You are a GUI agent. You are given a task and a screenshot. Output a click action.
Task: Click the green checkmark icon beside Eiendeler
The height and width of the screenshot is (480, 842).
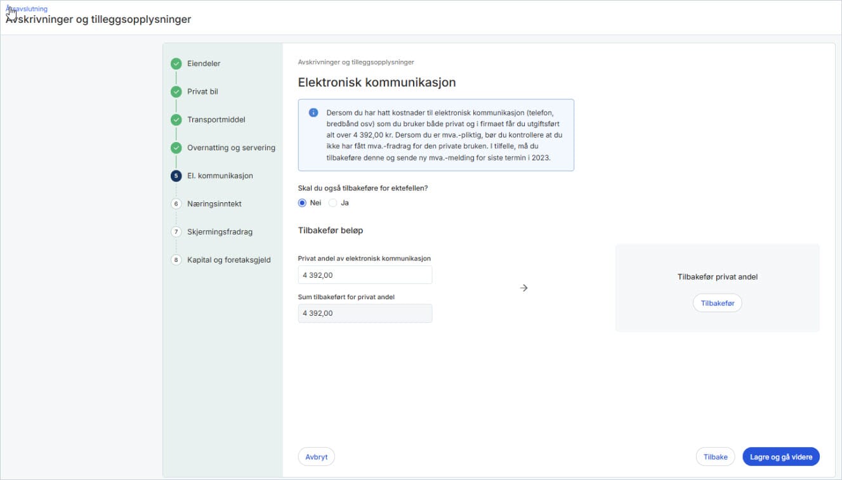coord(176,63)
